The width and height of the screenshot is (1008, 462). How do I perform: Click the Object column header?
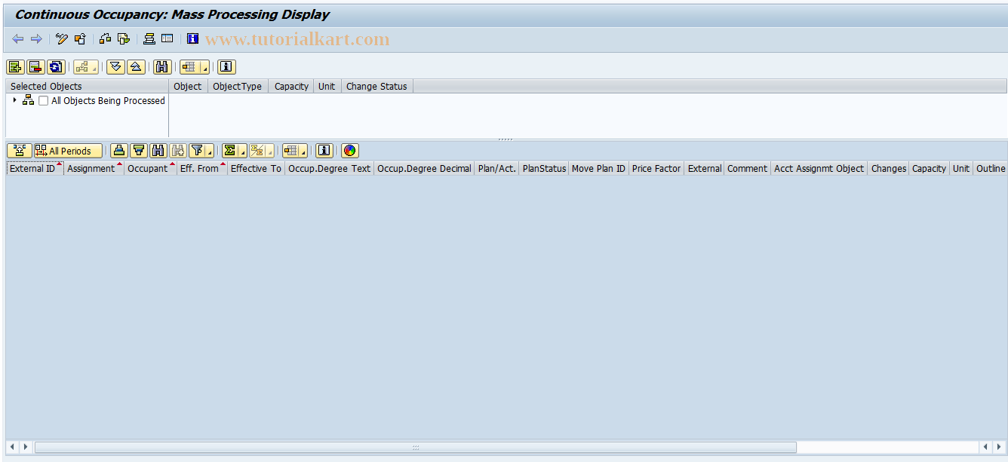point(188,86)
